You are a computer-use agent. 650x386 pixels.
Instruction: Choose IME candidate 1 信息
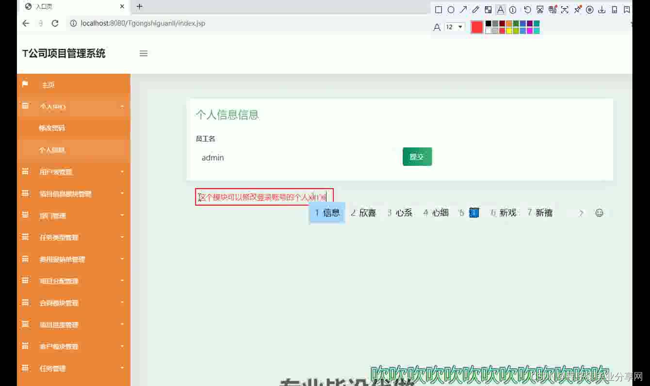point(327,213)
